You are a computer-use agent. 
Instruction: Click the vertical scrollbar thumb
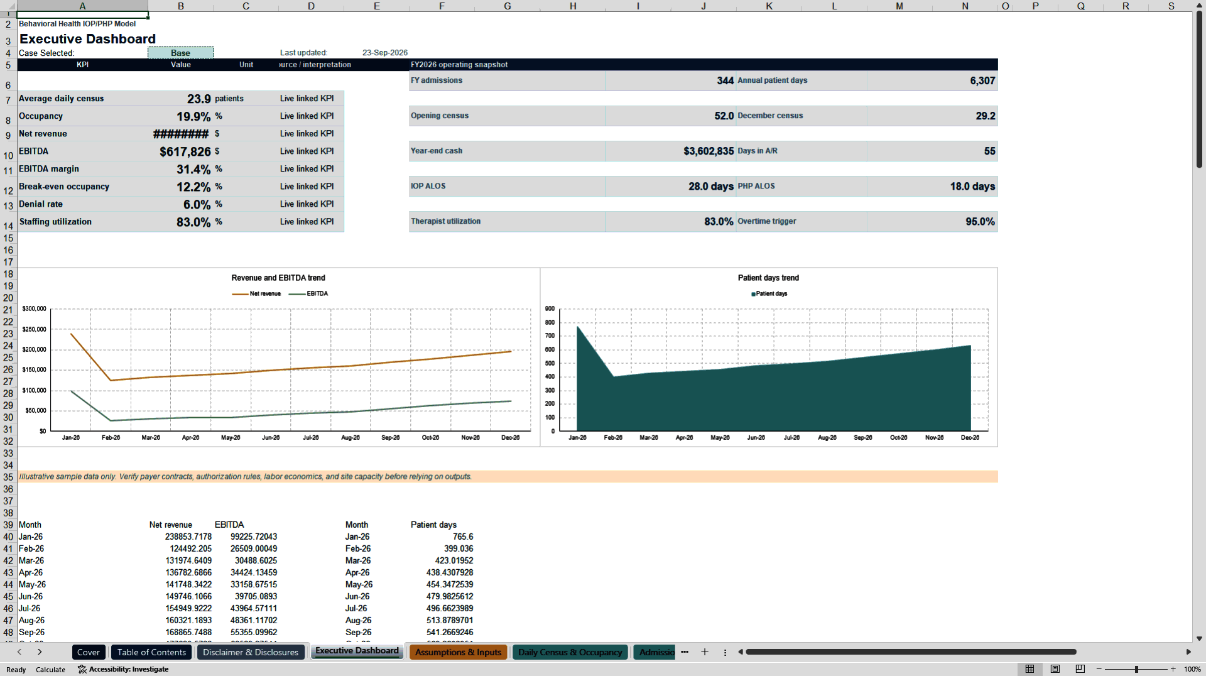(1199, 89)
